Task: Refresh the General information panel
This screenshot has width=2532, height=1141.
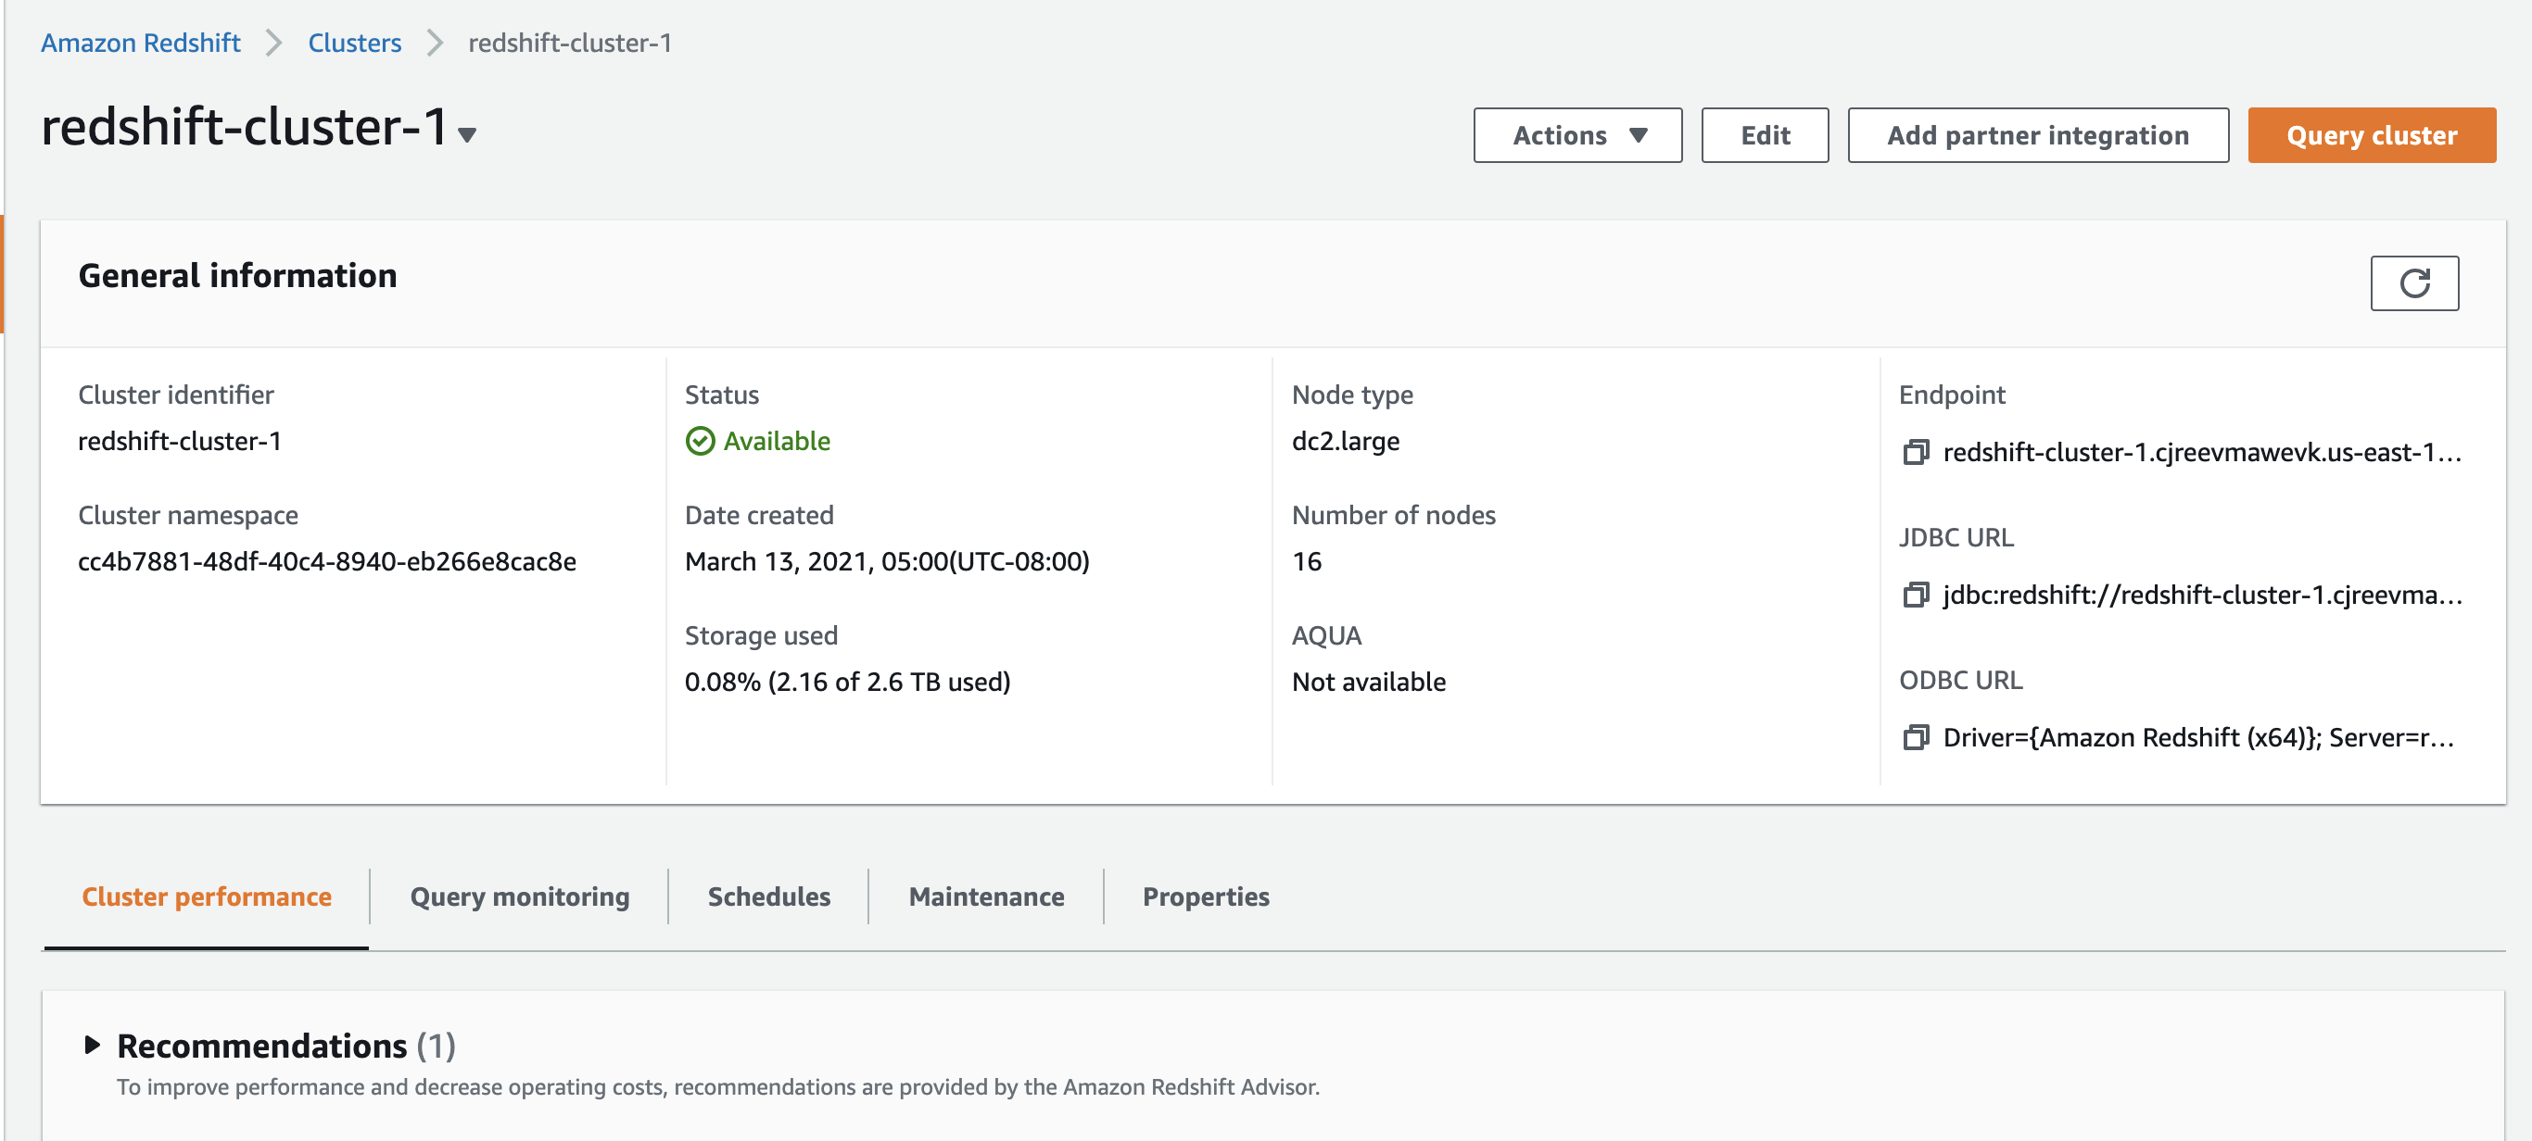Action: 2413,283
